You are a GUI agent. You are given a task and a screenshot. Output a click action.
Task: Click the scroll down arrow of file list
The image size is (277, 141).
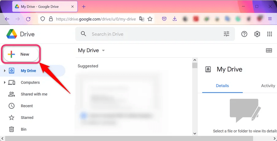pos(195,133)
